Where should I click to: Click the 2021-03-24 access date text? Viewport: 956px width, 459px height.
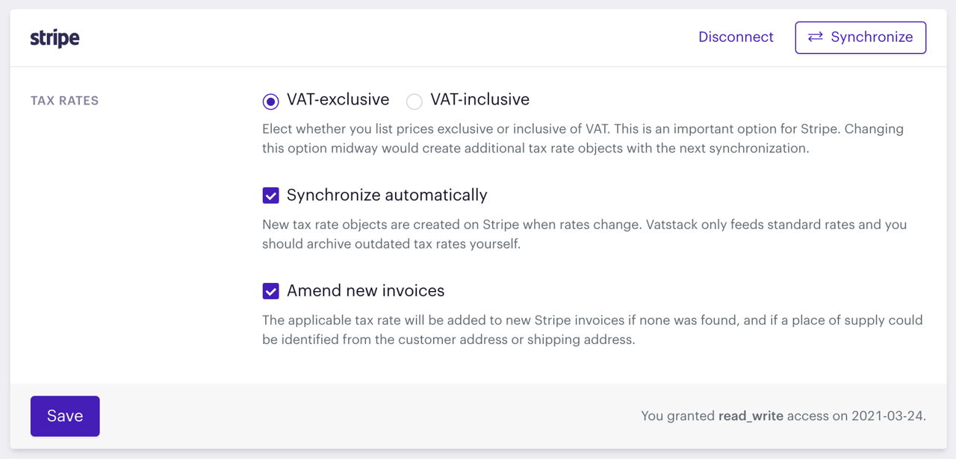point(889,416)
